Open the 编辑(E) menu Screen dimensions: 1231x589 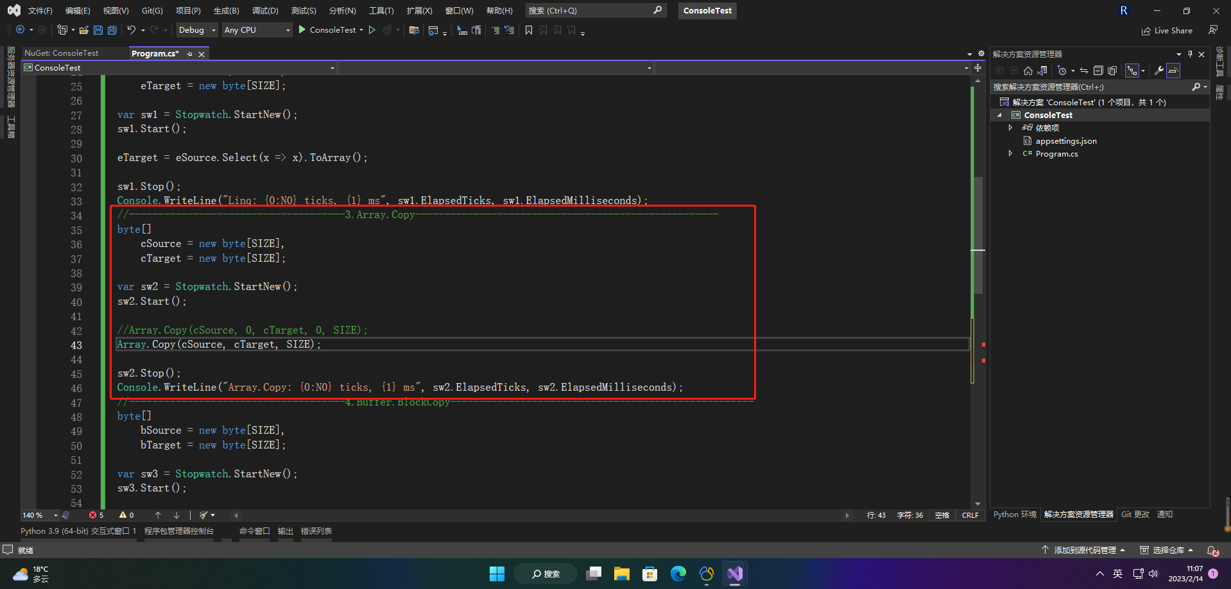78,11
